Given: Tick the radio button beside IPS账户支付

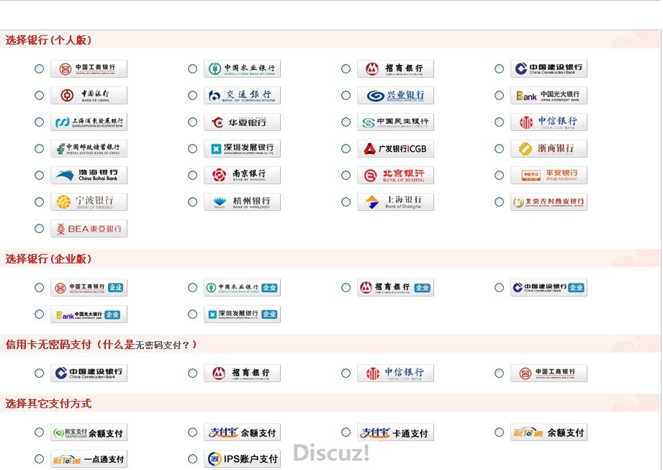Looking at the screenshot, I should (x=192, y=458).
